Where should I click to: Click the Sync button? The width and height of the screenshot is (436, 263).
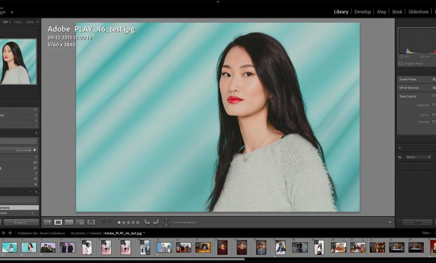point(418,222)
